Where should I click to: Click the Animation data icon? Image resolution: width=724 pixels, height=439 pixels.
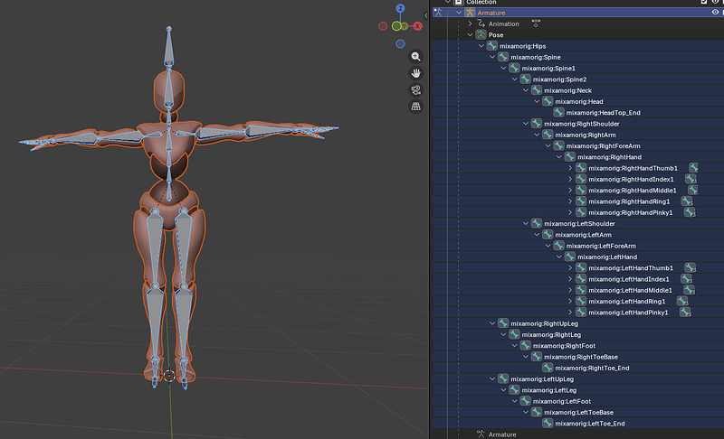click(481, 23)
